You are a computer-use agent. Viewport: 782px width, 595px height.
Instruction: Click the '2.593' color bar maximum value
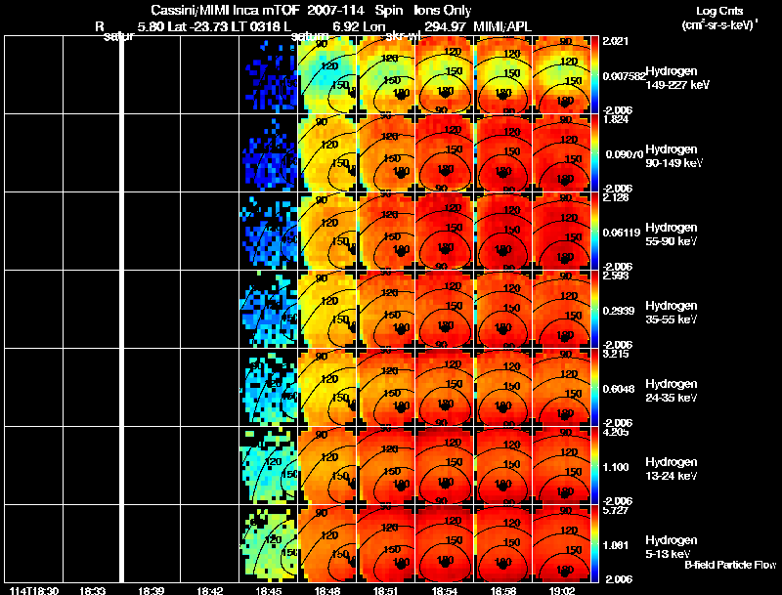616,276
